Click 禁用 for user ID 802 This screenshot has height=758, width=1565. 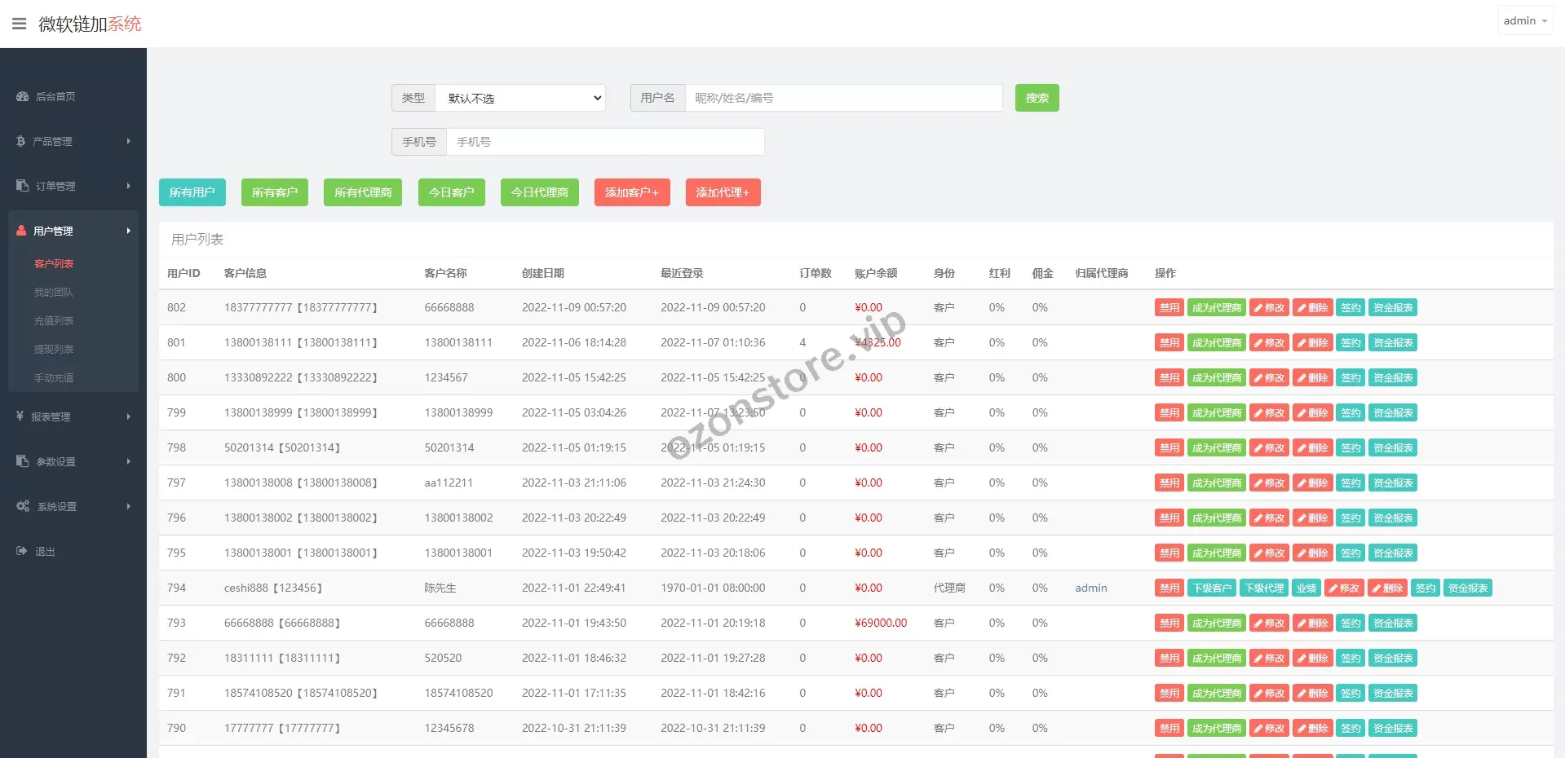click(1169, 307)
